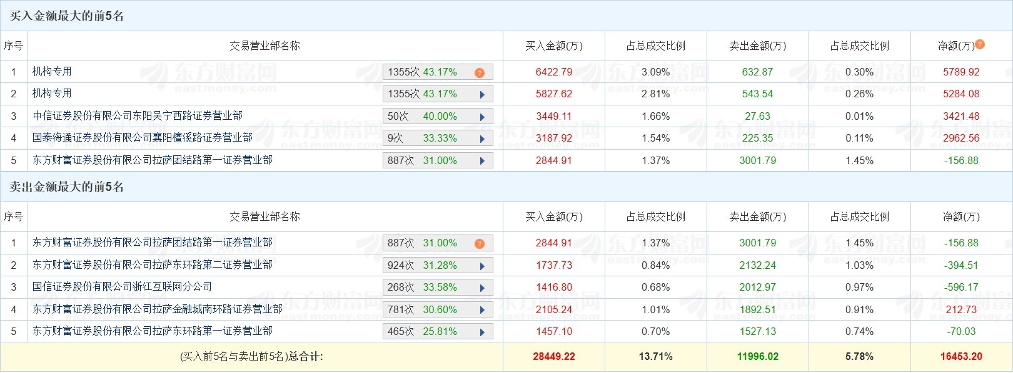Click orange help icon next to 净额(万) header
Viewport: 1013px width, 373px height.
coord(980,44)
